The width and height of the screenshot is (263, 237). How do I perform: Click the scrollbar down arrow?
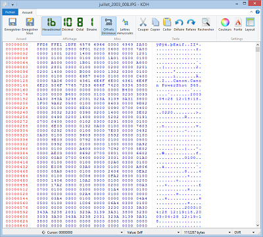click(258, 225)
